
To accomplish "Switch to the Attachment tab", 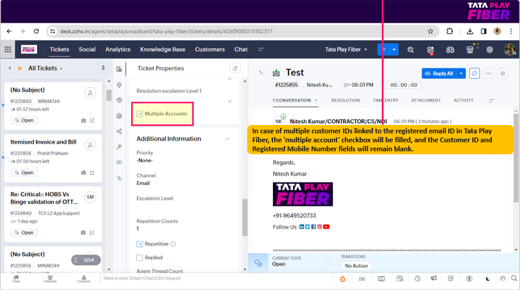I will 426,100.
